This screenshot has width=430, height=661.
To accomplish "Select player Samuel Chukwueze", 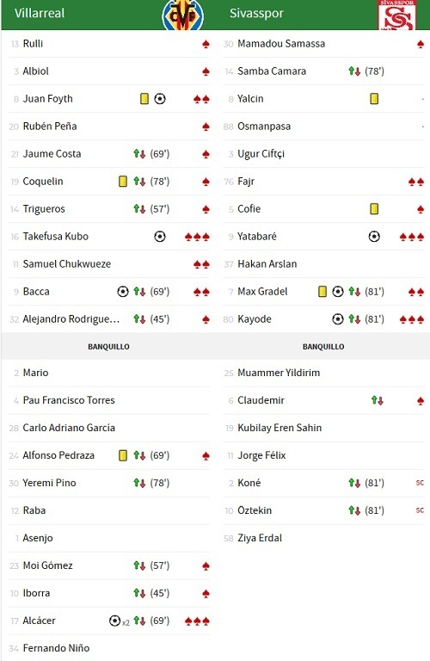I will click(x=66, y=264).
